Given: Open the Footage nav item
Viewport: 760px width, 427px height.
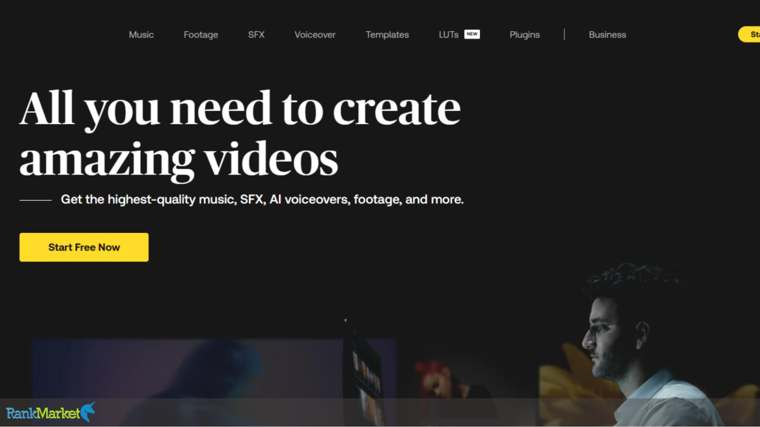Looking at the screenshot, I should pyautogui.click(x=201, y=35).
